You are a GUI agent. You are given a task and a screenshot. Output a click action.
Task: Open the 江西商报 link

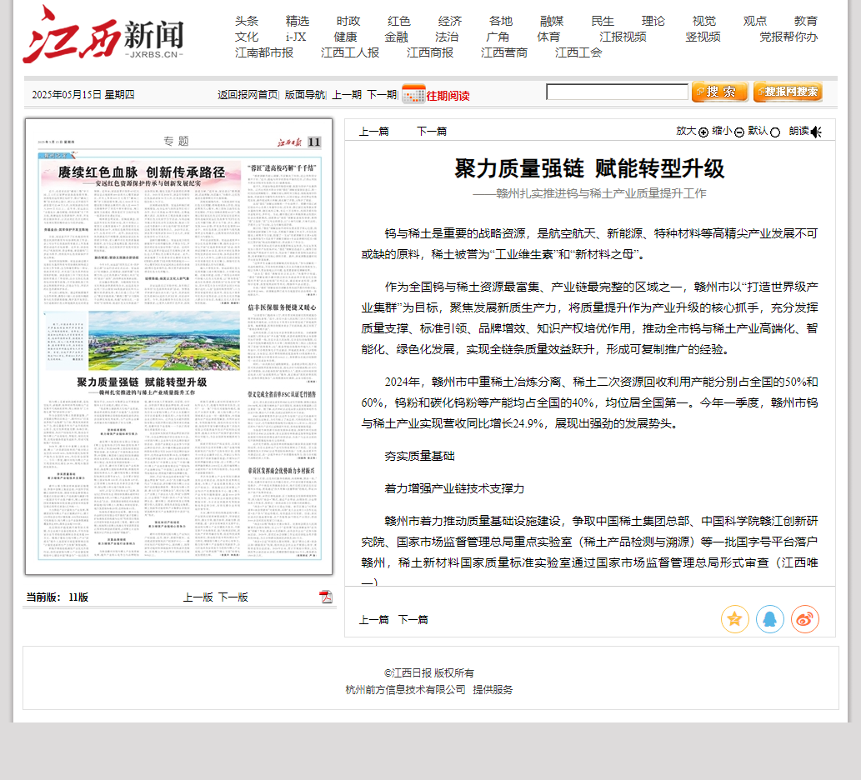430,52
